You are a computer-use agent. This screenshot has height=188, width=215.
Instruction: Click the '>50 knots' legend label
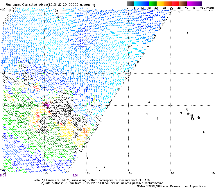tap(207, 8)
